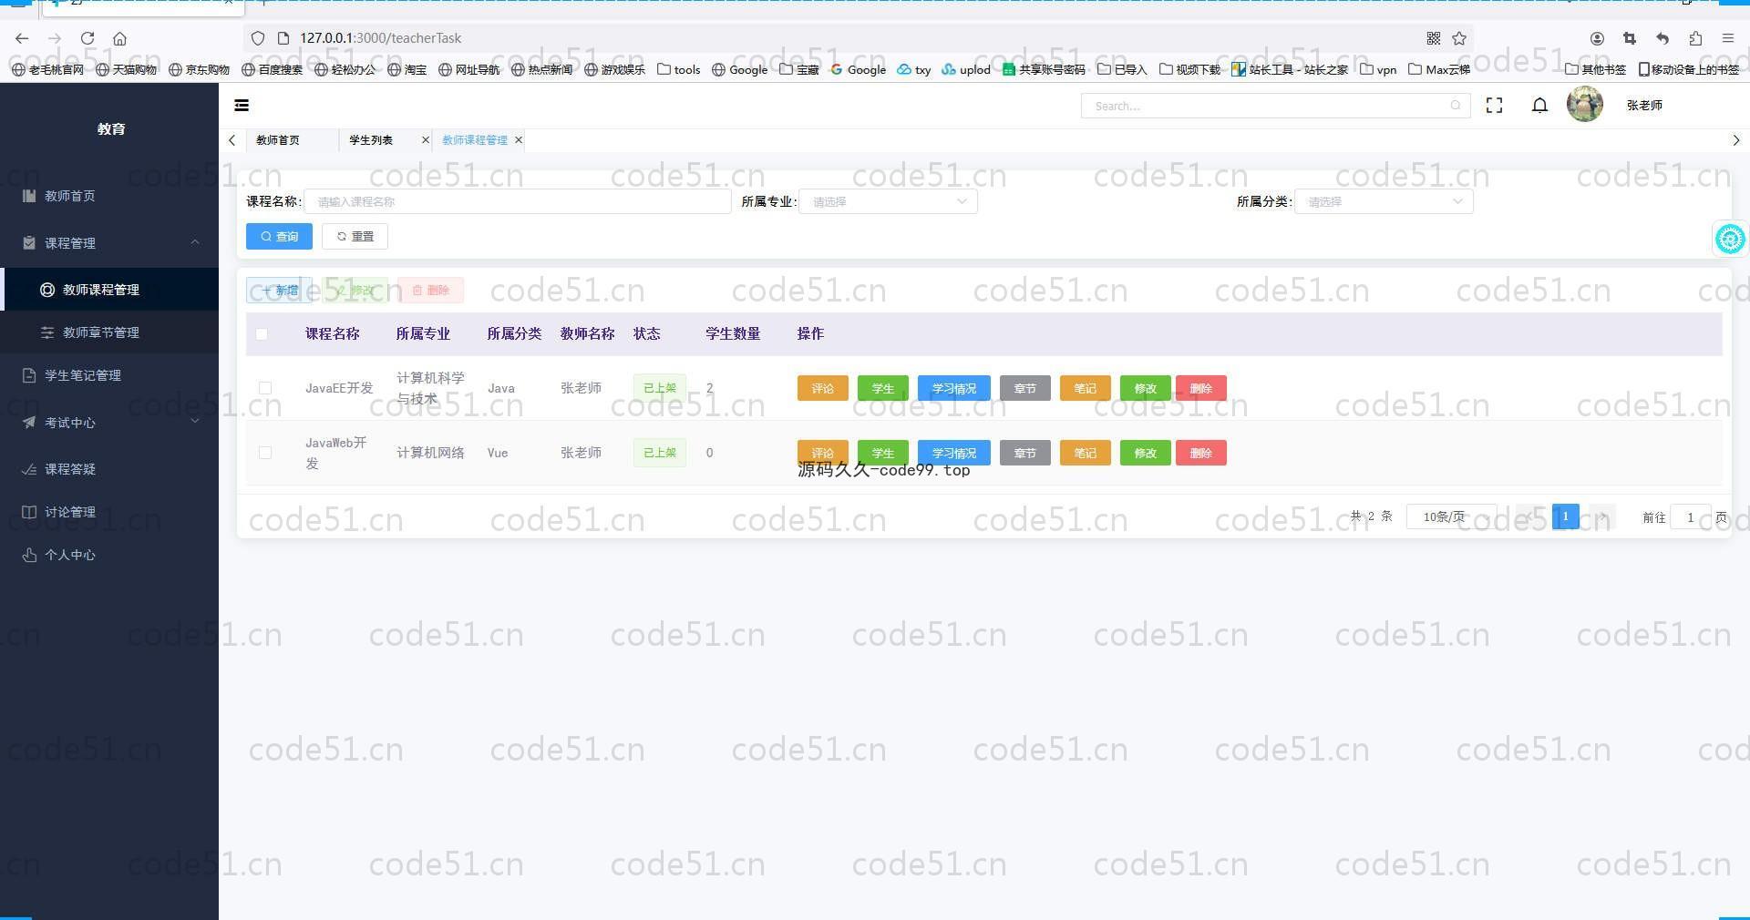
Task: Click the 前往 page number input
Action: click(1690, 516)
